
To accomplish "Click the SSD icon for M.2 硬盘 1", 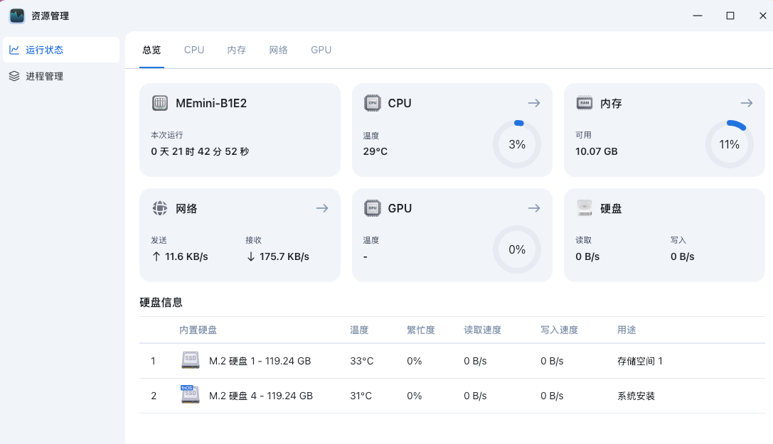I will (191, 361).
